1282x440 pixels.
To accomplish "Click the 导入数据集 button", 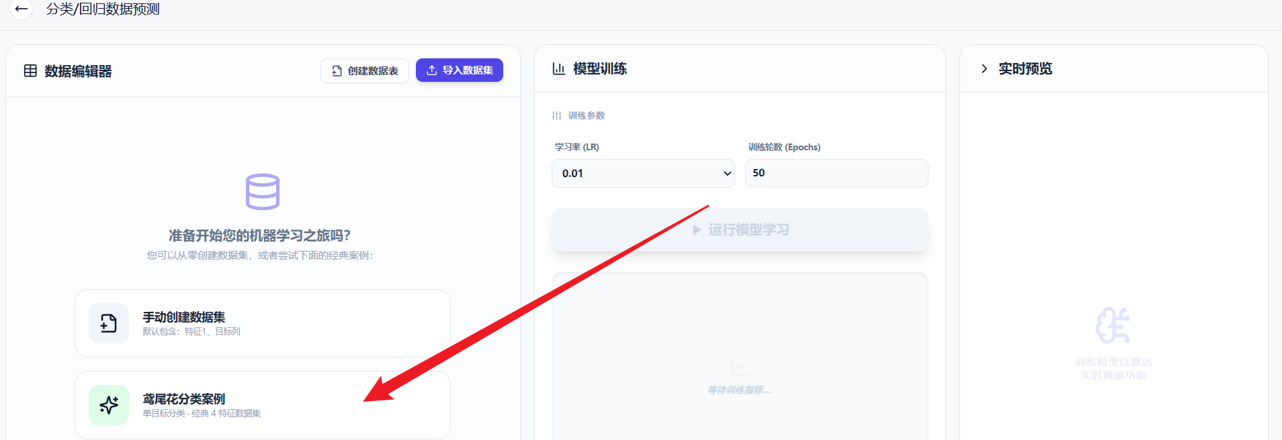I will point(460,70).
